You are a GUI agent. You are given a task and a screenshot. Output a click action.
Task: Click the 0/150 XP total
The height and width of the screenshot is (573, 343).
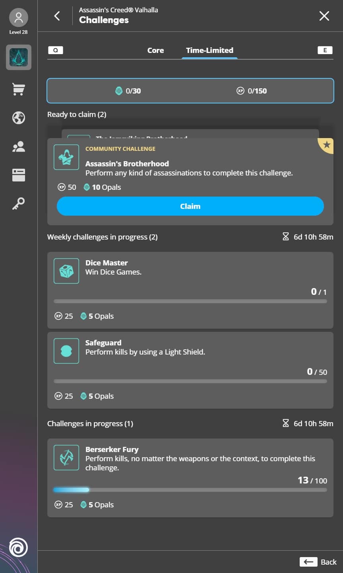tap(257, 91)
